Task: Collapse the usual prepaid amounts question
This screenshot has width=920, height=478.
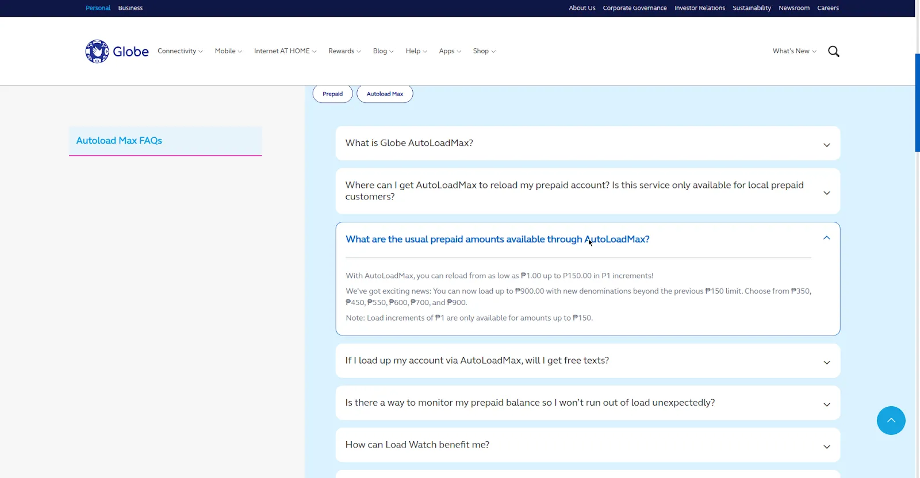Action: coord(588,239)
